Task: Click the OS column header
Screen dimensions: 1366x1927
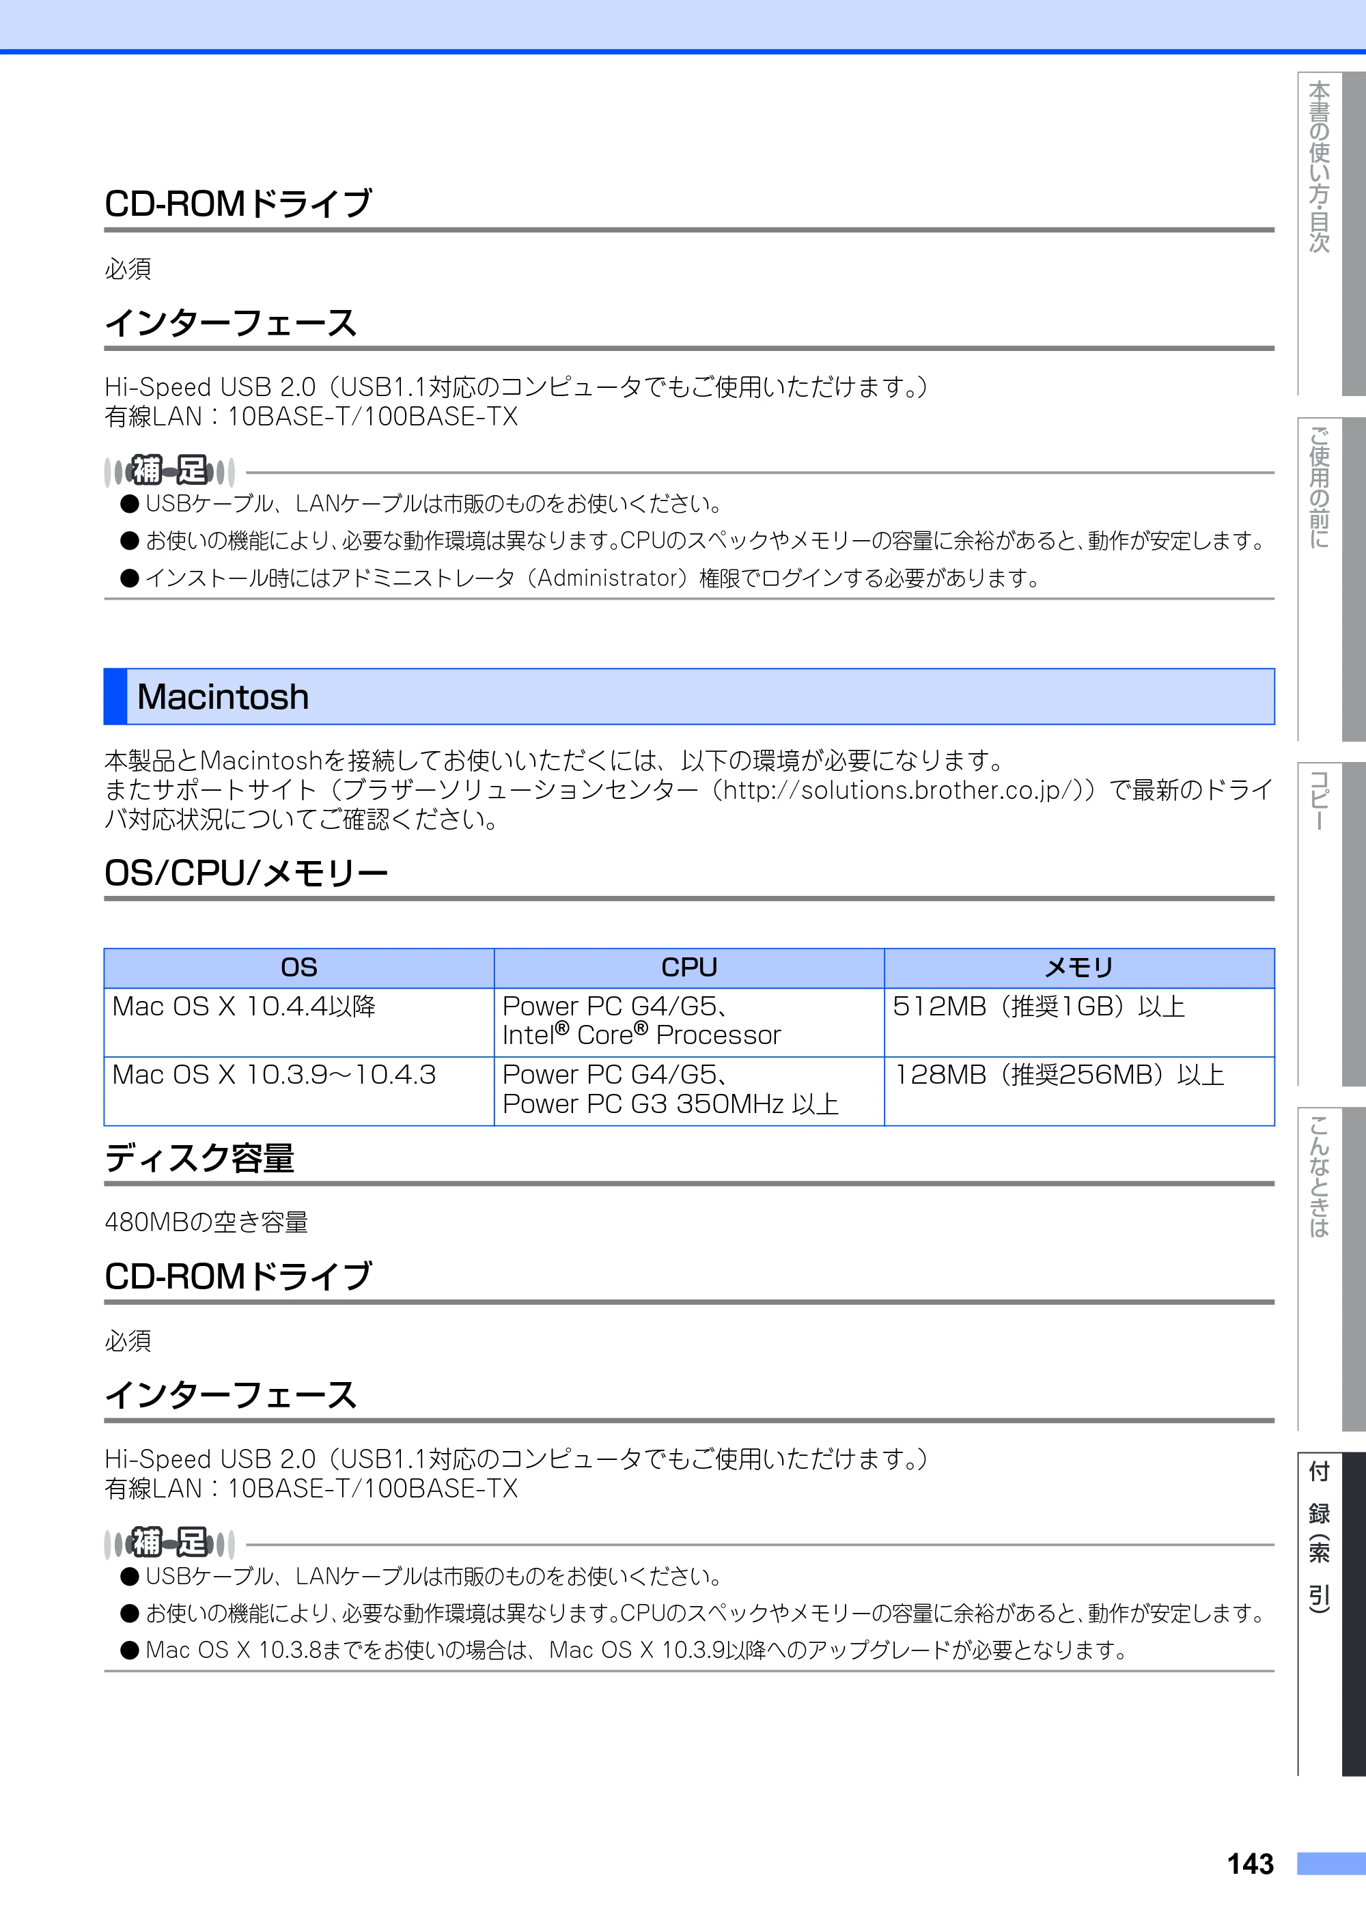Action: point(298,968)
